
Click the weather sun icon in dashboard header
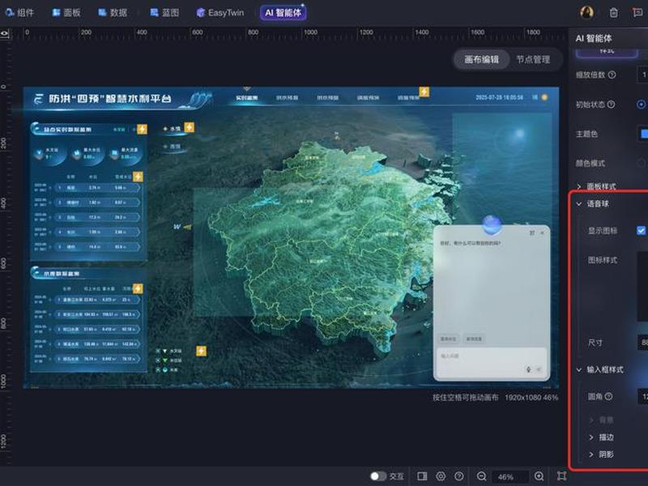point(544,97)
